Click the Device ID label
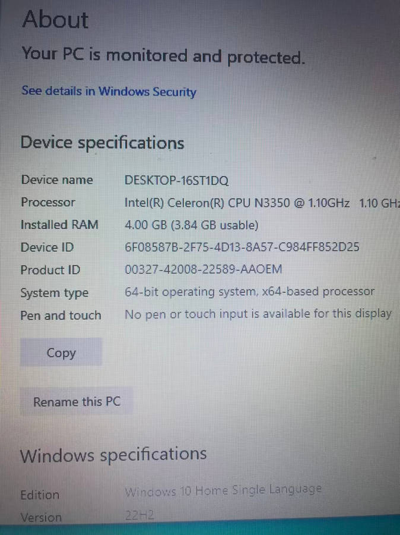Image resolution: width=400 pixels, height=535 pixels. click(x=47, y=247)
